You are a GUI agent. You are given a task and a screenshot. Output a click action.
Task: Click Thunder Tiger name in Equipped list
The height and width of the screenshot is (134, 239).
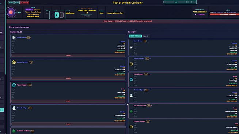pos(22,108)
